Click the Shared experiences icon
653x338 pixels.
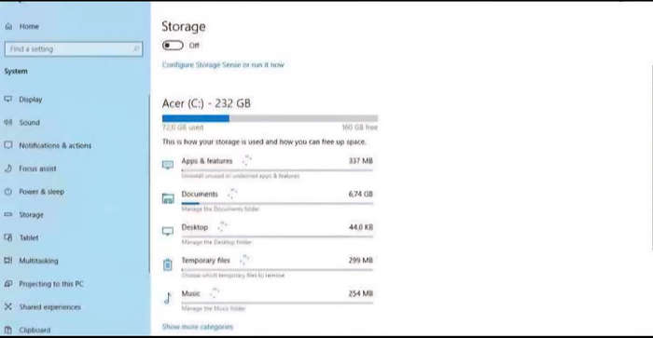click(x=8, y=307)
